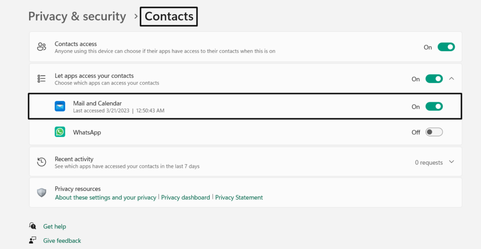This screenshot has height=249, width=481.
Task: Click the Privacy resources shield icon
Action: pyautogui.click(x=42, y=193)
